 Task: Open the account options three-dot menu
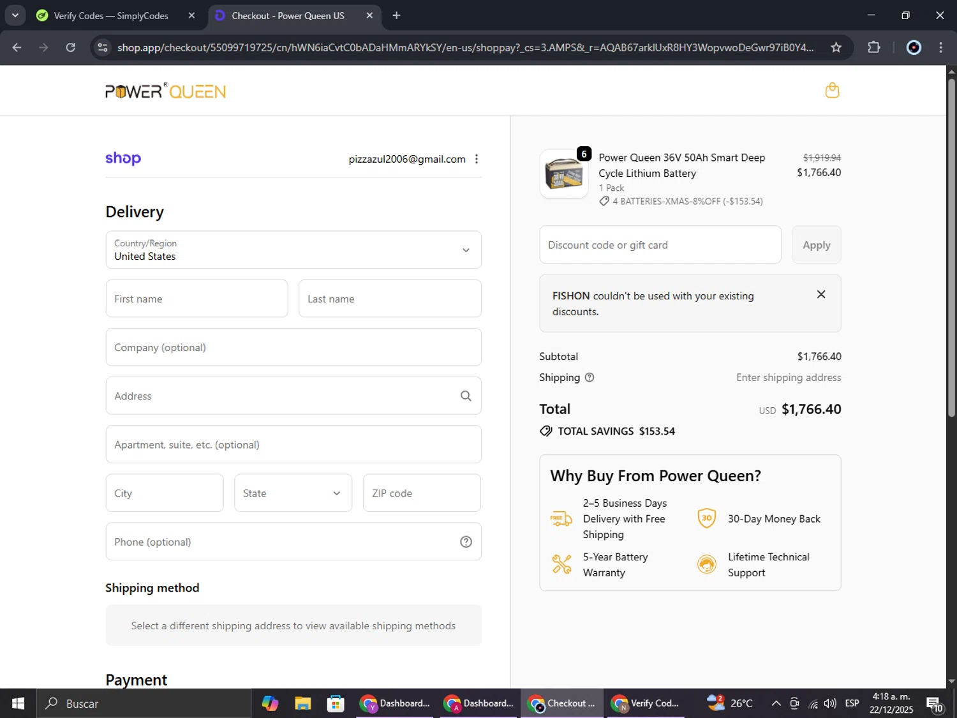pos(477,159)
